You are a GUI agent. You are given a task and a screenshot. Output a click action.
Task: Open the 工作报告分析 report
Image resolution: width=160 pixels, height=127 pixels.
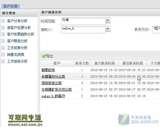coord(17,61)
